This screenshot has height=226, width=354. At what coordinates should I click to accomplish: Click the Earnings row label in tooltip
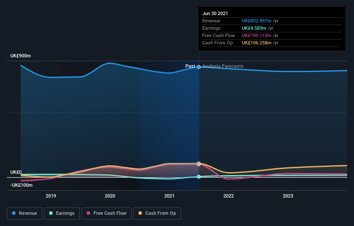pyautogui.click(x=211, y=28)
